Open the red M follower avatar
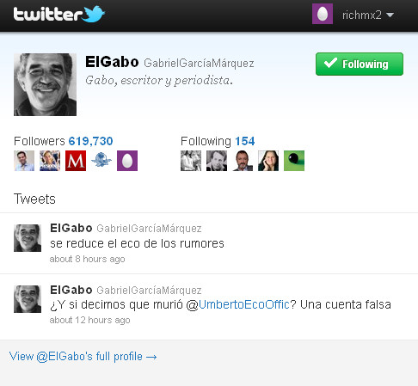 76,161
